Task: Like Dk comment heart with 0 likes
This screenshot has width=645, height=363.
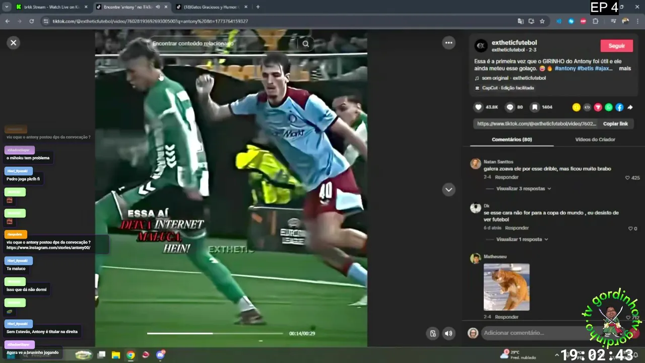Action: (630, 228)
